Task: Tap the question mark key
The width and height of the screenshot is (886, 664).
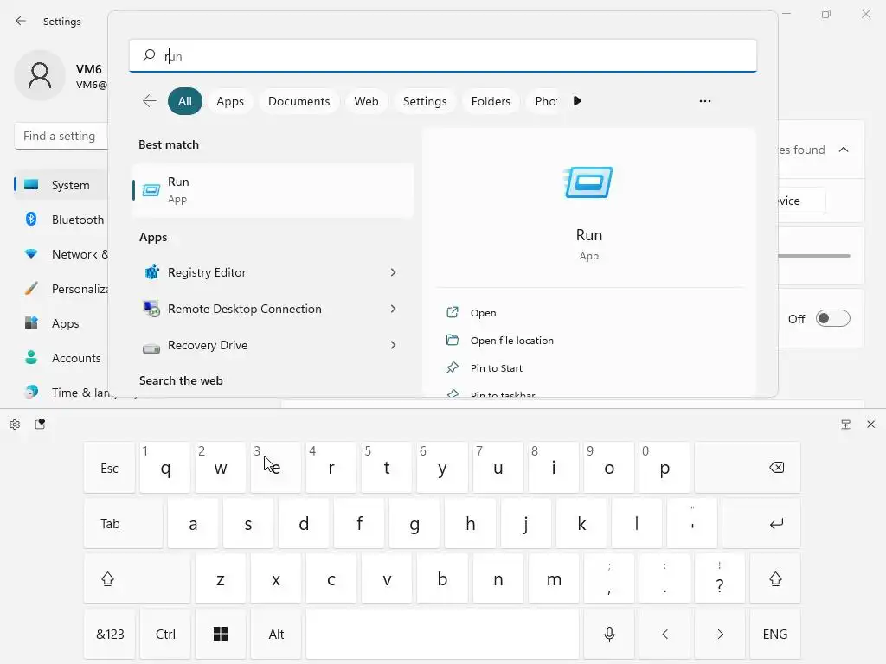Action: 720,578
